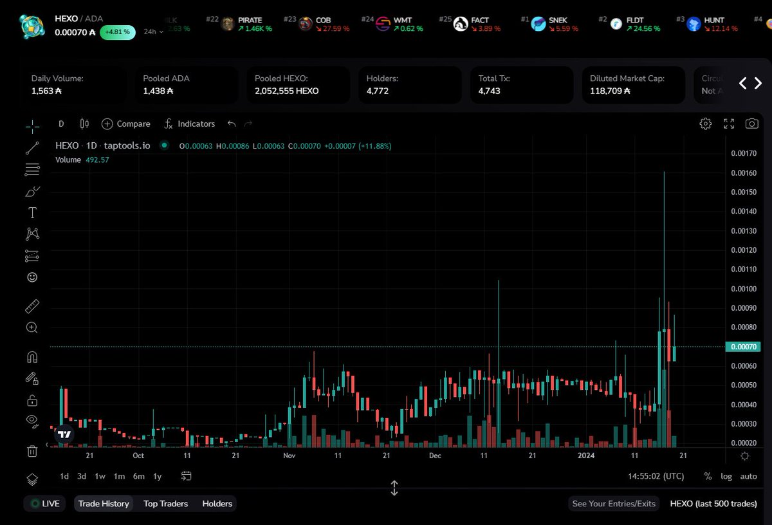This screenshot has width=772, height=525.
Task: Open the Fibonacci retracement tool
Action: tap(32, 170)
